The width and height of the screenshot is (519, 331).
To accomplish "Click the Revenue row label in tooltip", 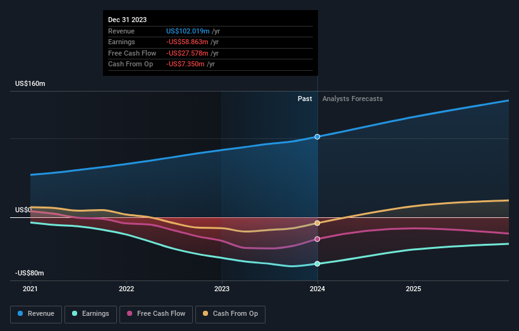I will (x=121, y=31).
